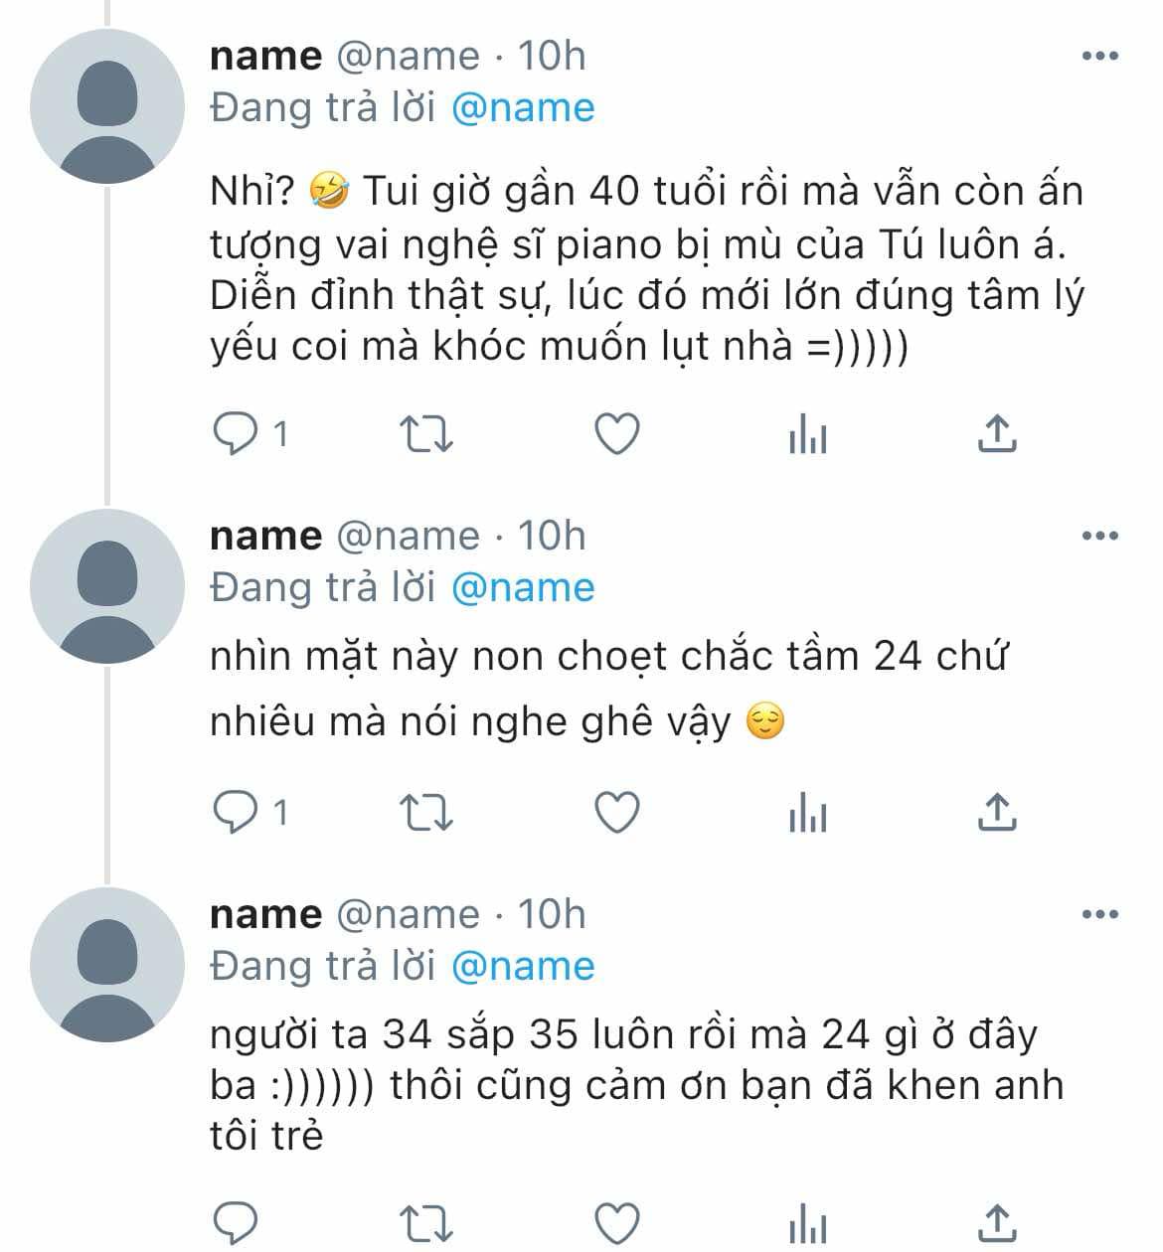Reply to the tweet about turning 40

point(237,434)
